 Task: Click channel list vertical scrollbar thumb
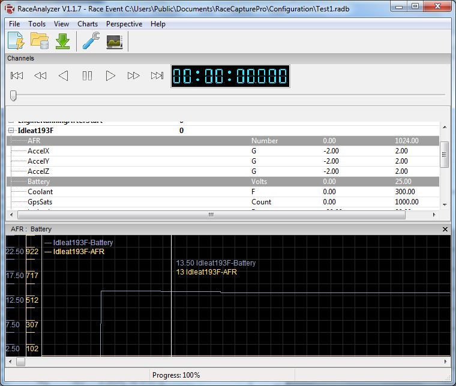click(x=444, y=155)
